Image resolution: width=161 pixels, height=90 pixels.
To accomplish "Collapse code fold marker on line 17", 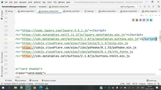I will (x=14, y=22).
